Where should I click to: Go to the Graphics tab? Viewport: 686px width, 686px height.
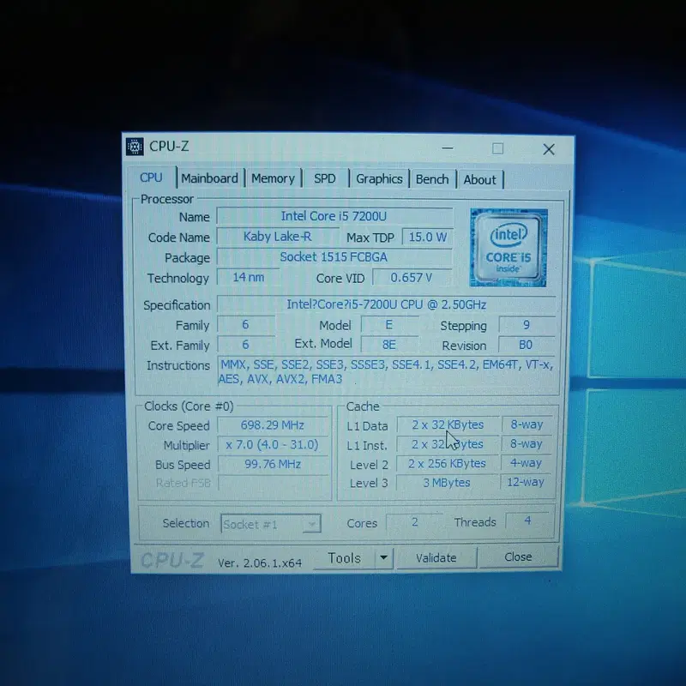point(379,179)
